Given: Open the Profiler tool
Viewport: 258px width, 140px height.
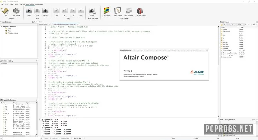Looking at the screenshot, I should click(x=92, y=11).
